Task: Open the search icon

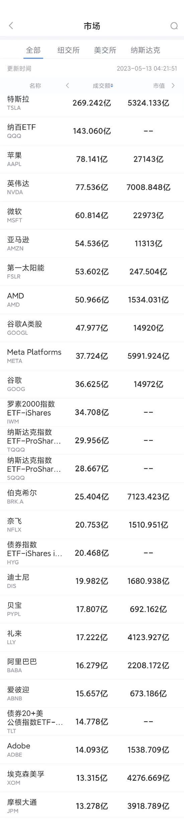Action: [174, 26]
